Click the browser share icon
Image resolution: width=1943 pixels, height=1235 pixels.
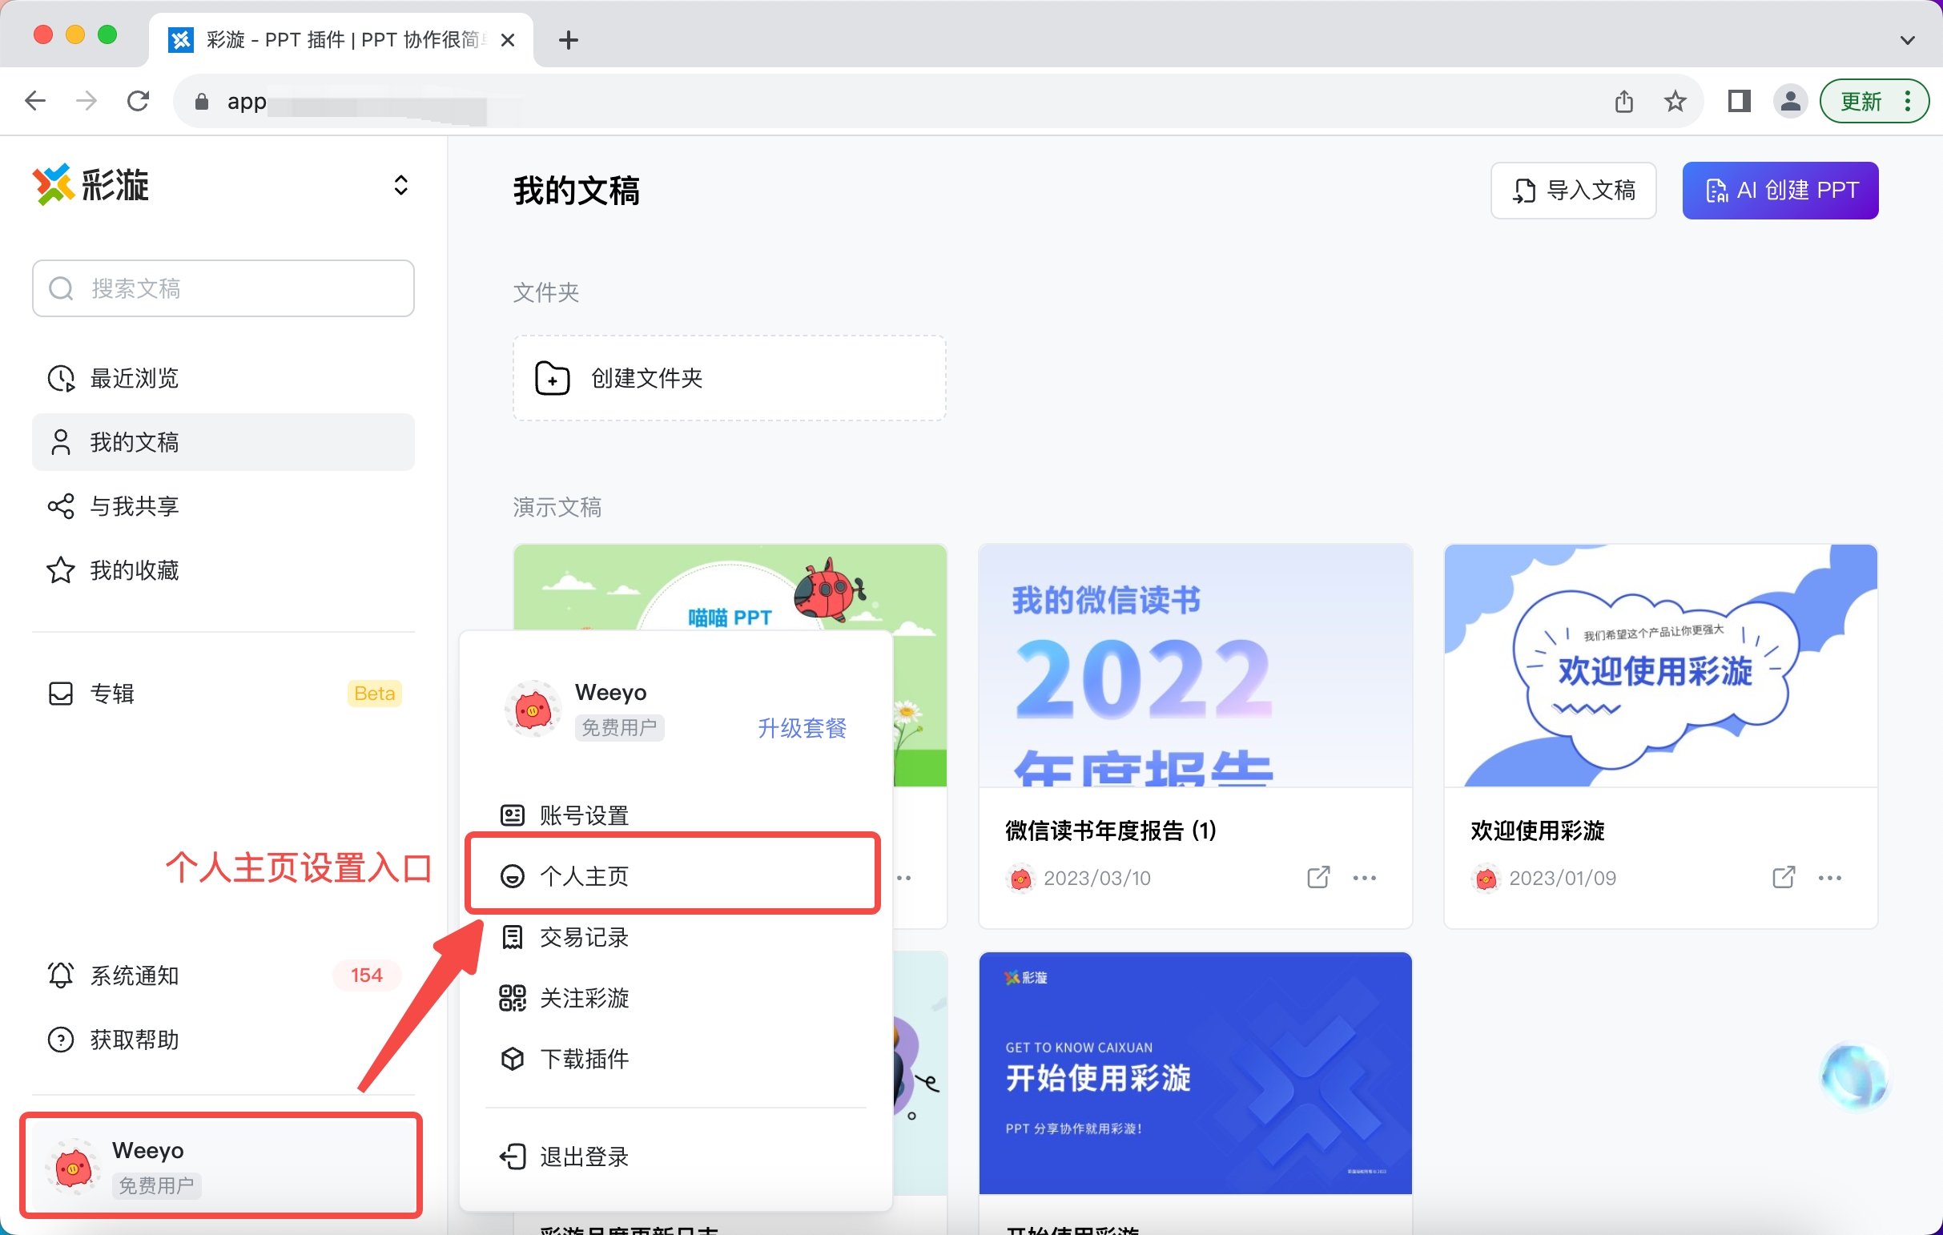(1623, 101)
